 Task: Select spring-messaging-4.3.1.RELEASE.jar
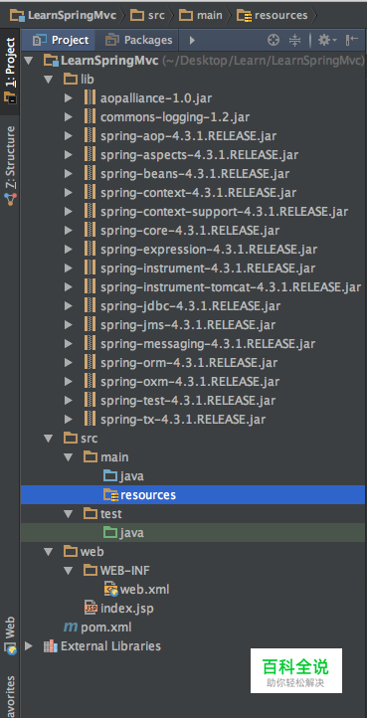click(208, 343)
